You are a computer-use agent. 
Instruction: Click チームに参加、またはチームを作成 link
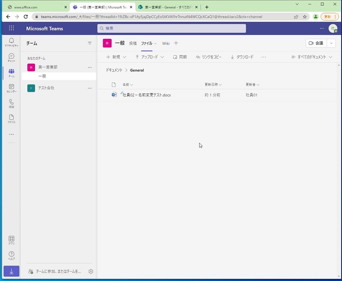pyautogui.click(x=55, y=272)
